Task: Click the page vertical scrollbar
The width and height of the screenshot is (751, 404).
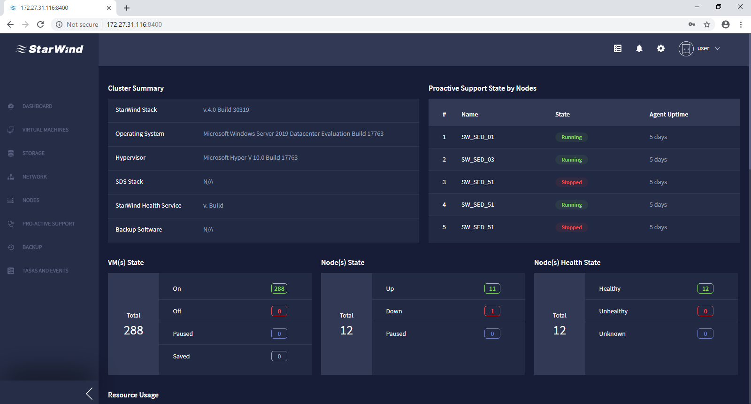Action: click(750, 101)
